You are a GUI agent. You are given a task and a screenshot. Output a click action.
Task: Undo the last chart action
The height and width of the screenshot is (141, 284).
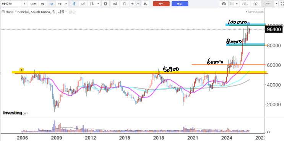click(133, 3)
